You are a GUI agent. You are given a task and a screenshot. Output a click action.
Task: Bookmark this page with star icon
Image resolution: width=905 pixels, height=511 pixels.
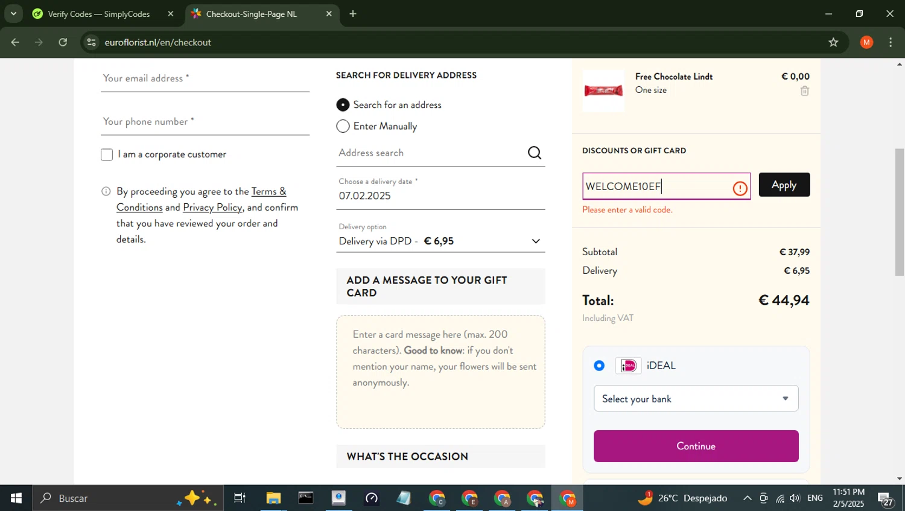(x=833, y=42)
